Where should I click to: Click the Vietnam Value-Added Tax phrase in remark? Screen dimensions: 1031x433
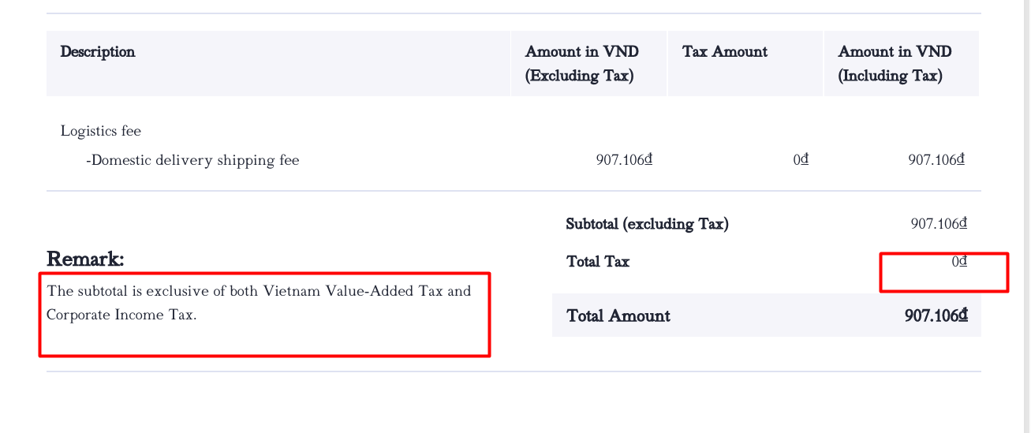(353, 291)
